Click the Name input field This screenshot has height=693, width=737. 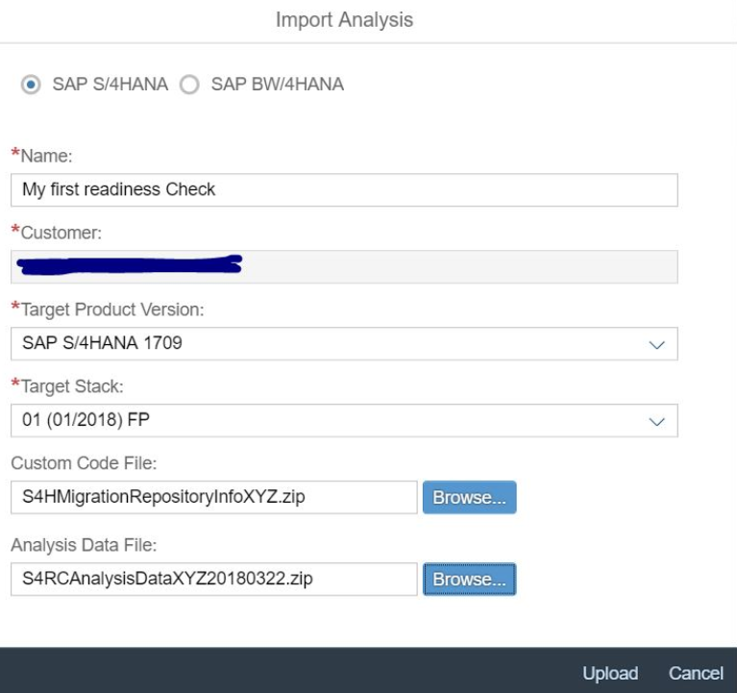(x=344, y=190)
